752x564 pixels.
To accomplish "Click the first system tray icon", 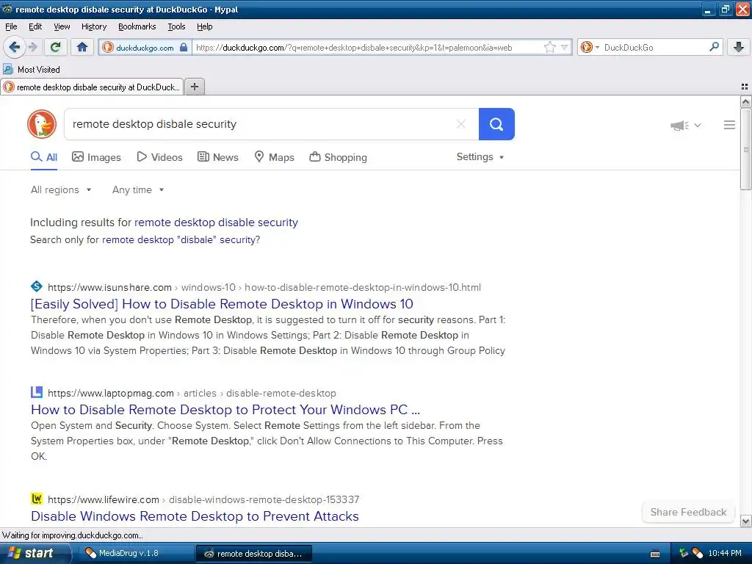I will coord(684,553).
